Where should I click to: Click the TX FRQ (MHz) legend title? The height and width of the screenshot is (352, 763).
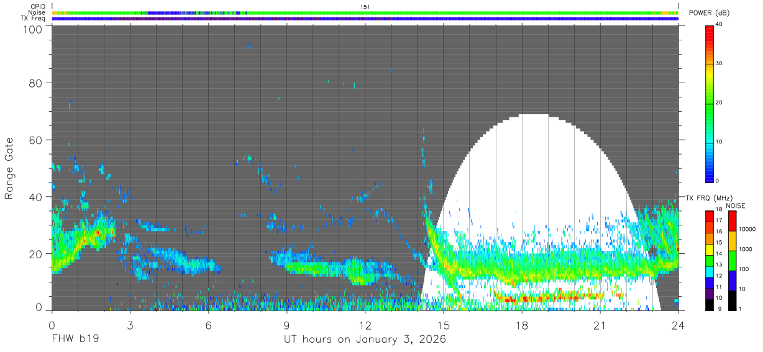[706, 197]
